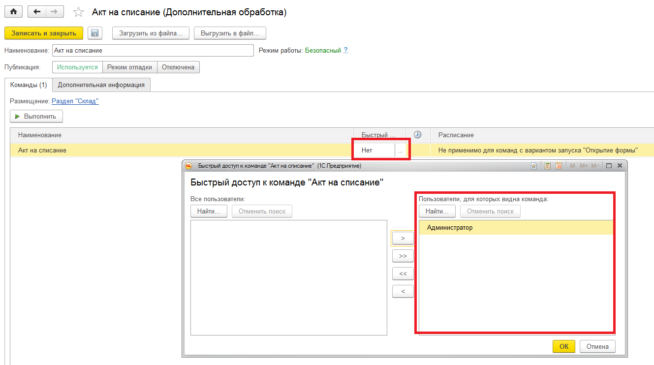654x365 pixels.
Task: Open the Раздел "Склад" placement link
Action: [75, 101]
